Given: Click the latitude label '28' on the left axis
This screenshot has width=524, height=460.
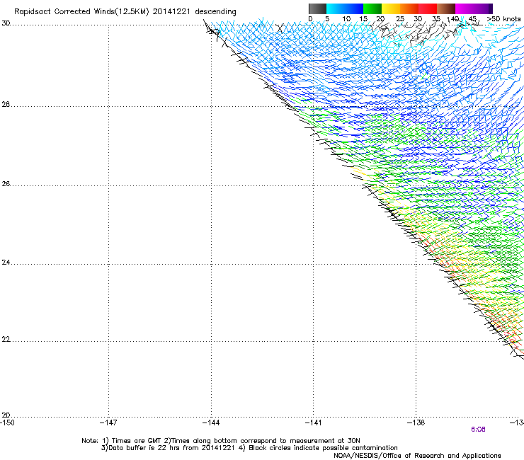Looking at the screenshot, I should [x=6, y=105].
